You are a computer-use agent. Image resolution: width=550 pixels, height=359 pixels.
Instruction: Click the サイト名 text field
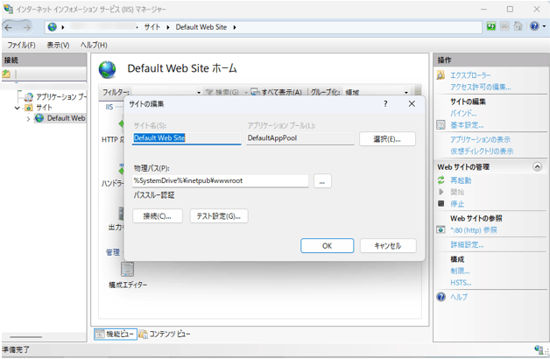pyautogui.click(x=187, y=138)
